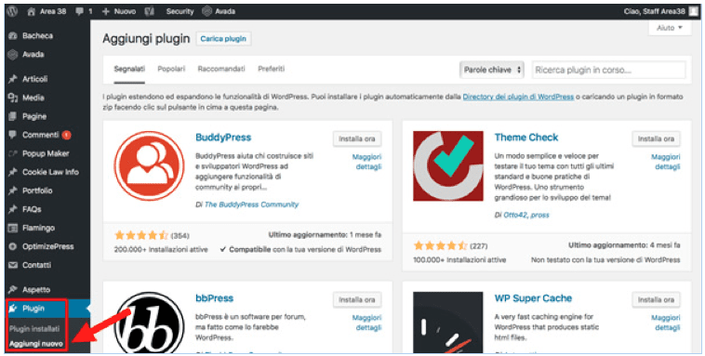The image size is (705, 356).
Task: Open the Parole chiave search type dropdown
Action: pos(492,70)
